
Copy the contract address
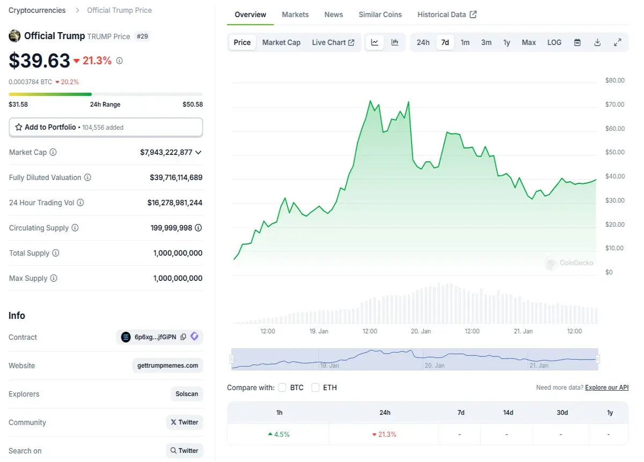[x=184, y=337]
